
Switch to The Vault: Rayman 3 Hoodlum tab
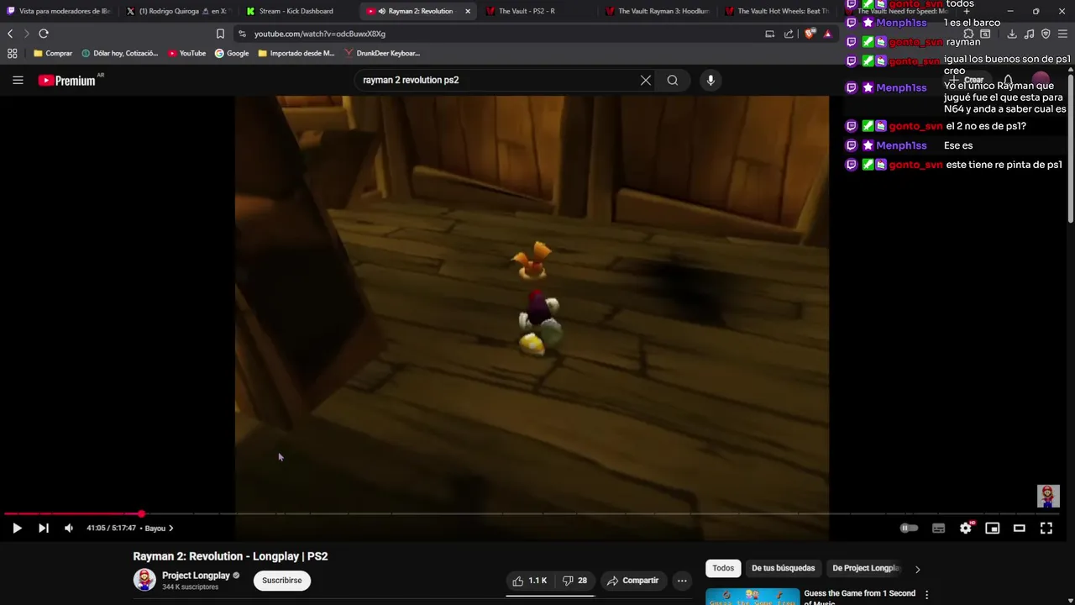[658, 11]
